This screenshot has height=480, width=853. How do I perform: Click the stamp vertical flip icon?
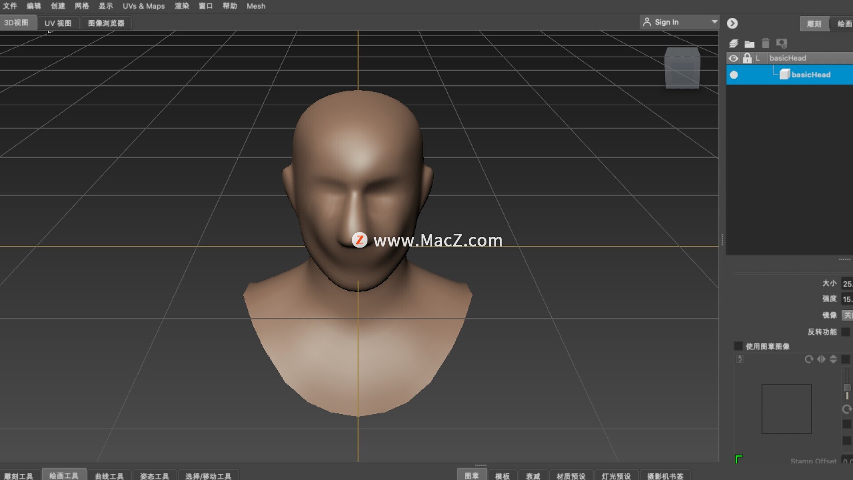(x=833, y=359)
